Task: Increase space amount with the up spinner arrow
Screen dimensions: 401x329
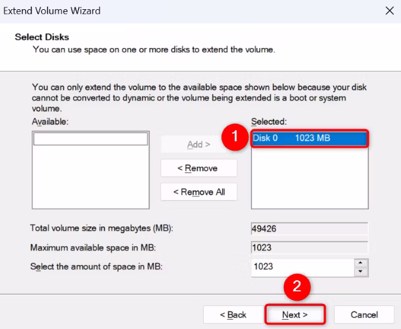Action: pyautogui.click(x=361, y=263)
